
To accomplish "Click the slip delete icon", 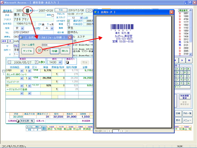I will 18,121.
